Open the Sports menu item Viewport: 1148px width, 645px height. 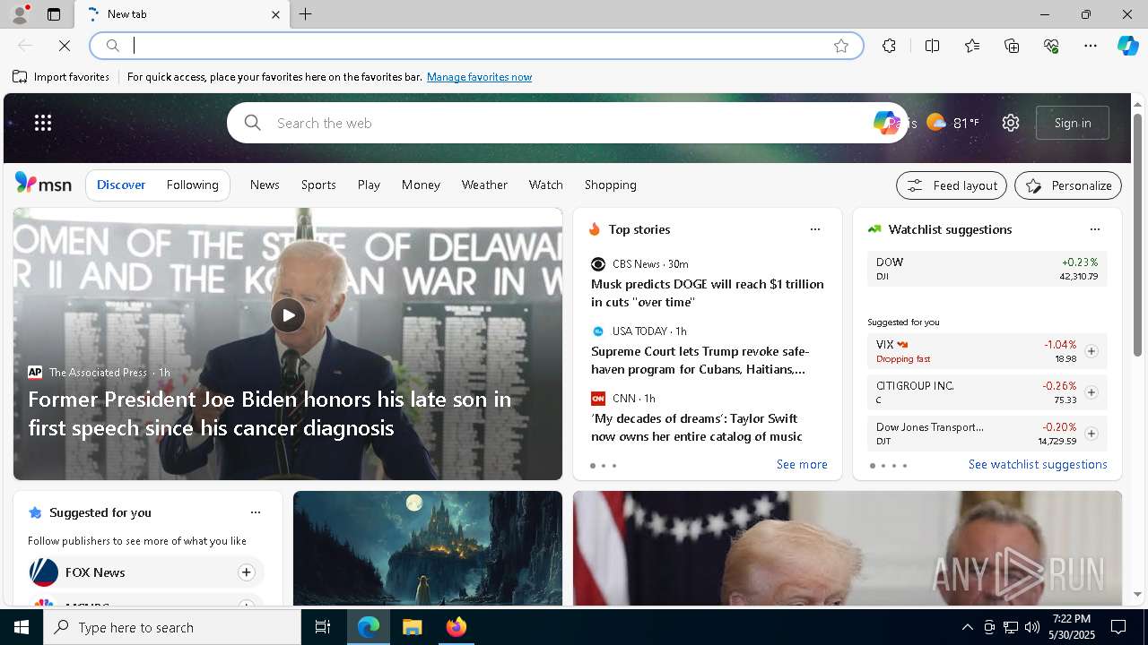coord(318,185)
